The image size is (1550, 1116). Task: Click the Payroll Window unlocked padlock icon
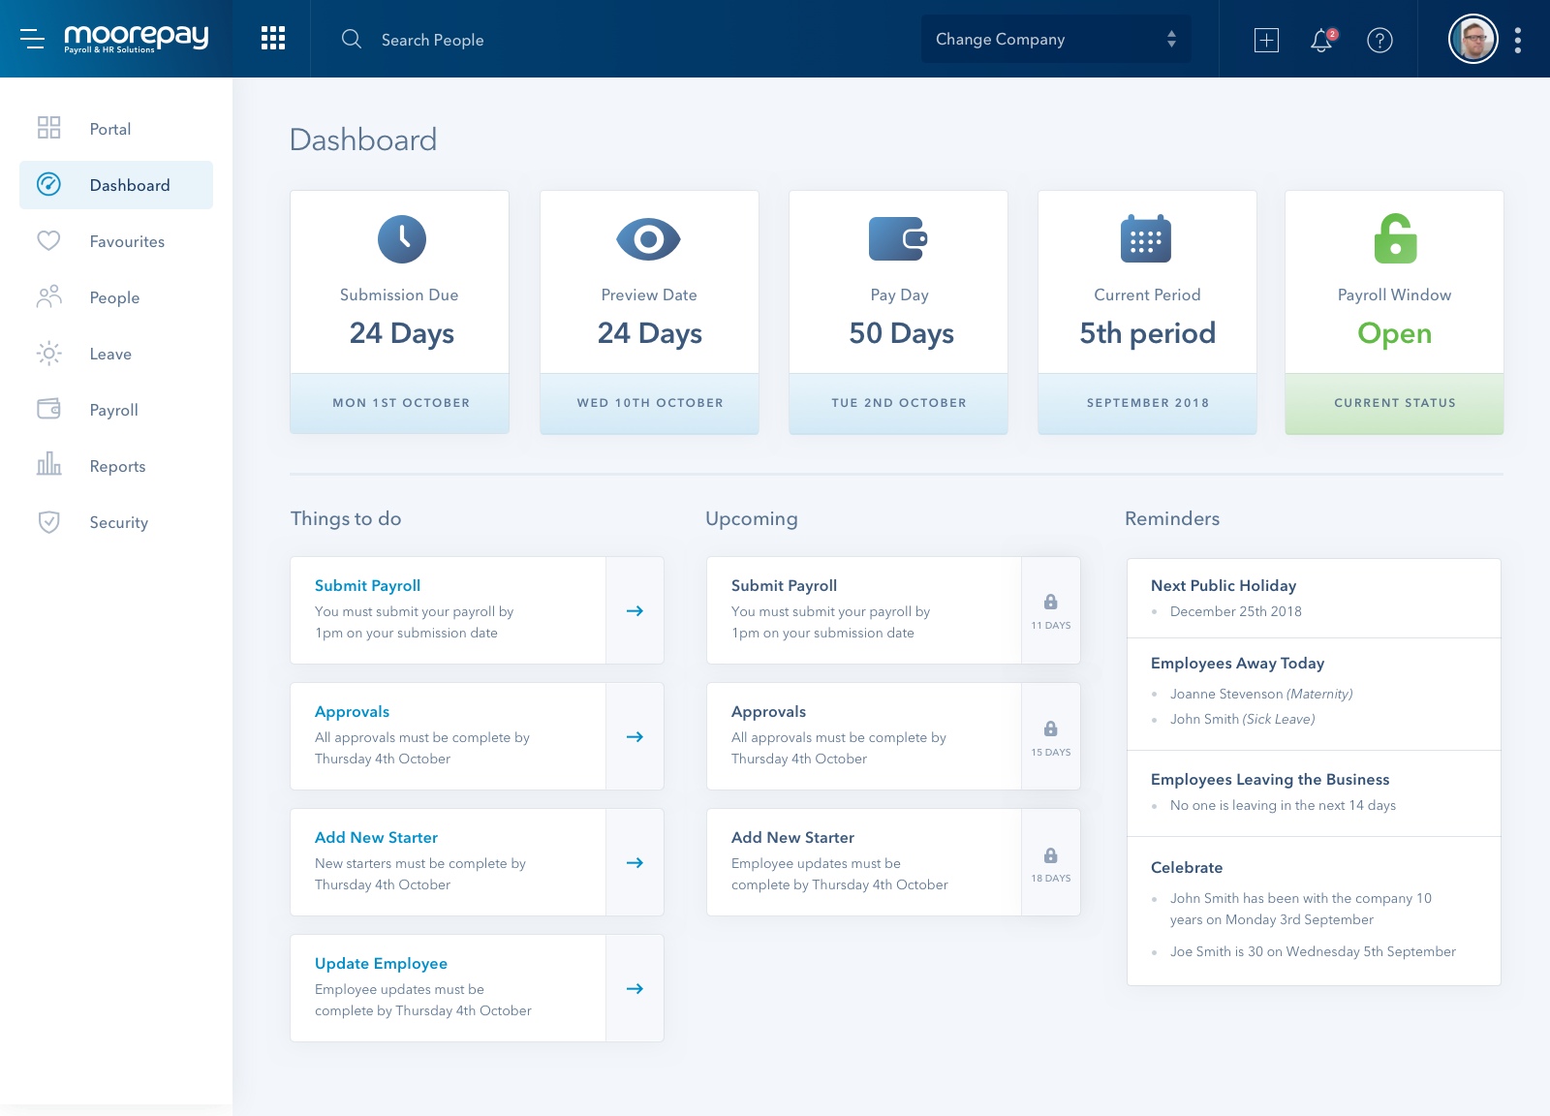(x=1393, y=240)
